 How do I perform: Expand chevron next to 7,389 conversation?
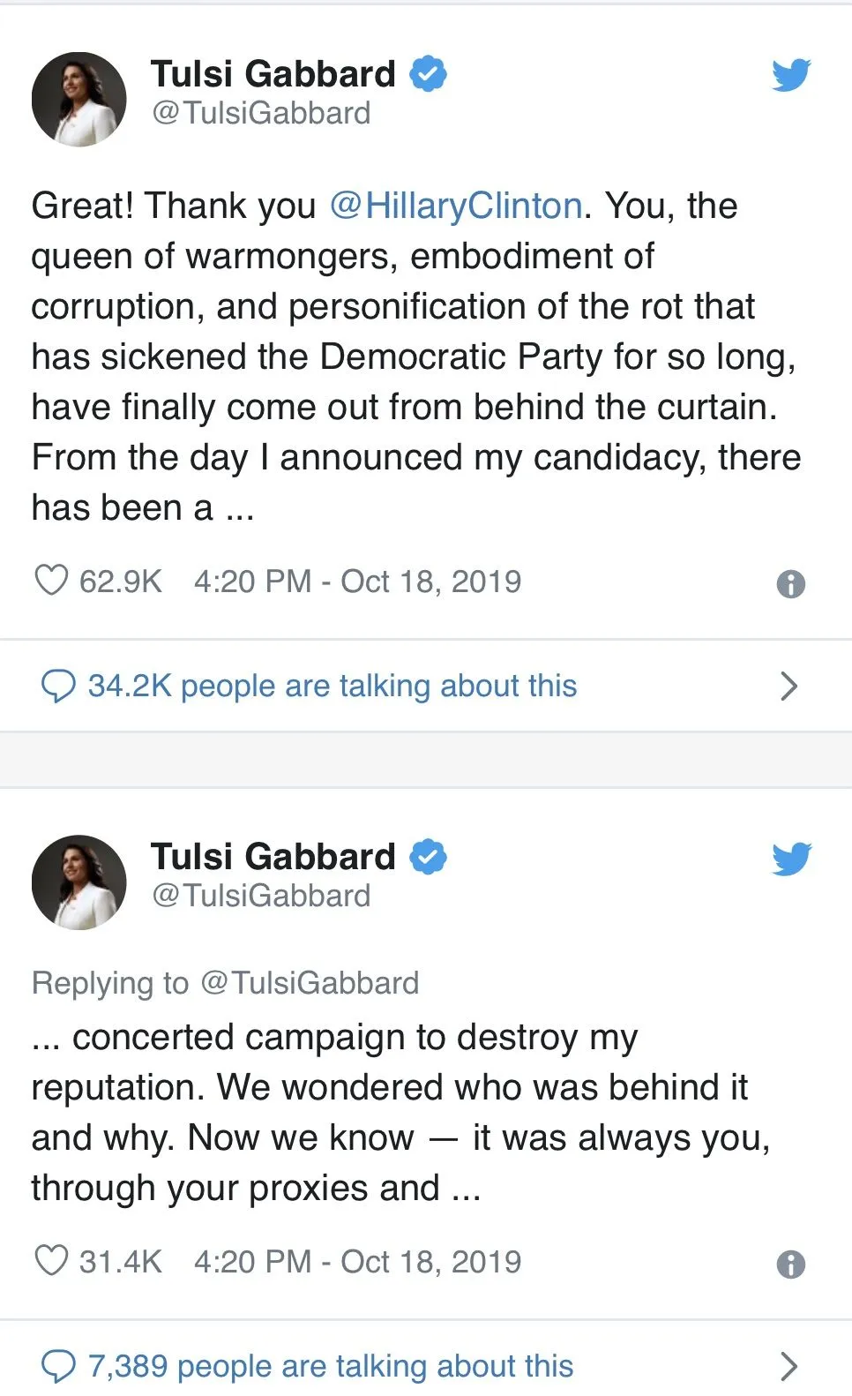point(788,1366)
